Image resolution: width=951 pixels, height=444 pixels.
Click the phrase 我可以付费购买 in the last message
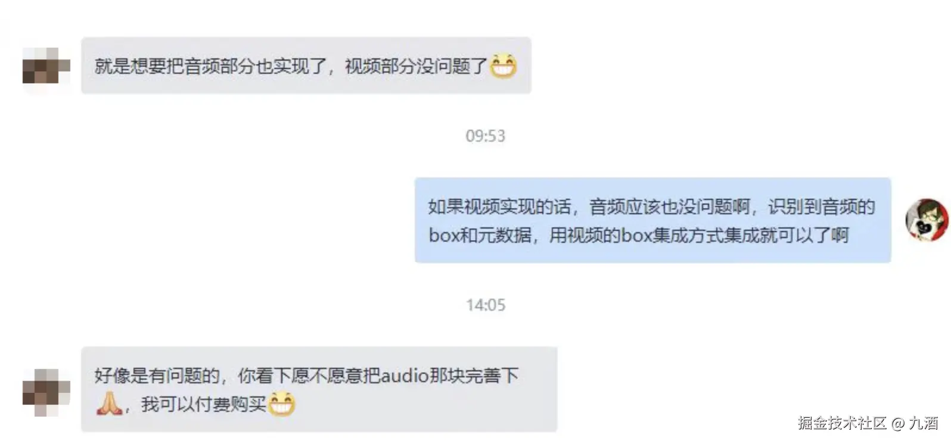204,404
